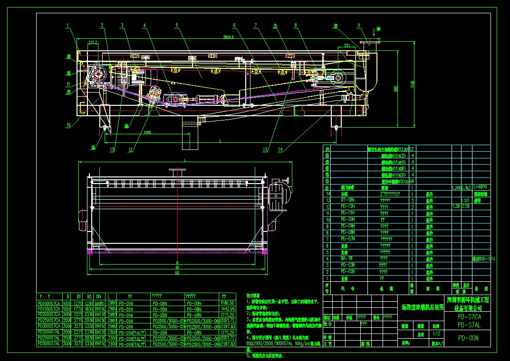Select spec table row 'PD2500S7AL'
510x361 pixels.
click(x=136, y=338)
